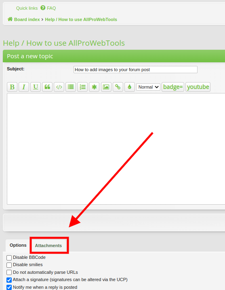Image resolution: width=225 pixels, height=290 pixels.
Task: Insert a list item asterisk
Action: 94,87
